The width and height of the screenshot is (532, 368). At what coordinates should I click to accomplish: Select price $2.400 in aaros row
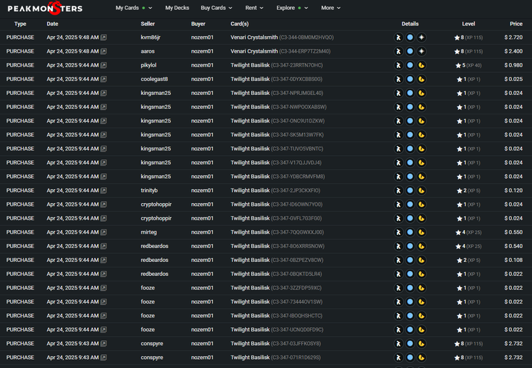pos(513,51)
